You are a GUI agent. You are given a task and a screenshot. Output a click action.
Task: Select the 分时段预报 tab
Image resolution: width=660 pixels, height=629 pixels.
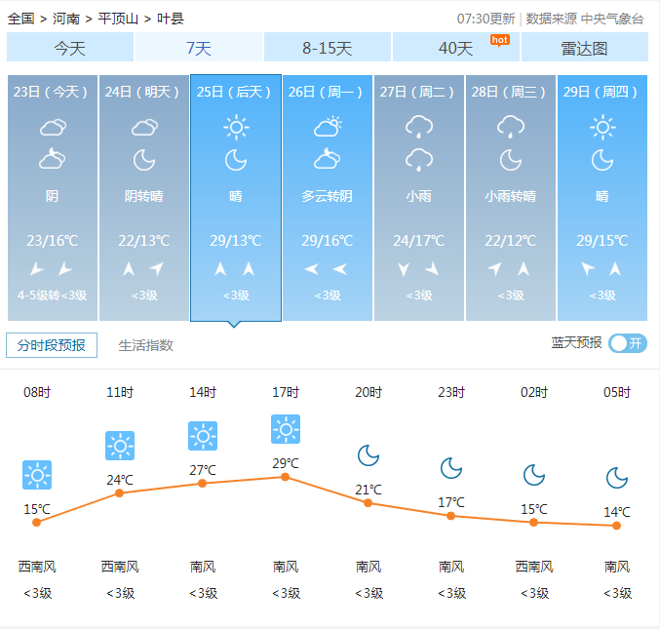coord(52,345)
